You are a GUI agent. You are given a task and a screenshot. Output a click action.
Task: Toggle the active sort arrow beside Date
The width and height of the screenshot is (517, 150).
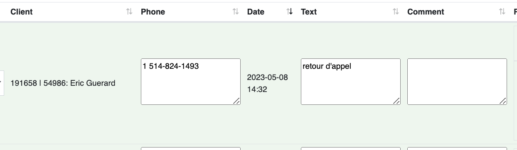pyautogui.click(x=290, y=12)
